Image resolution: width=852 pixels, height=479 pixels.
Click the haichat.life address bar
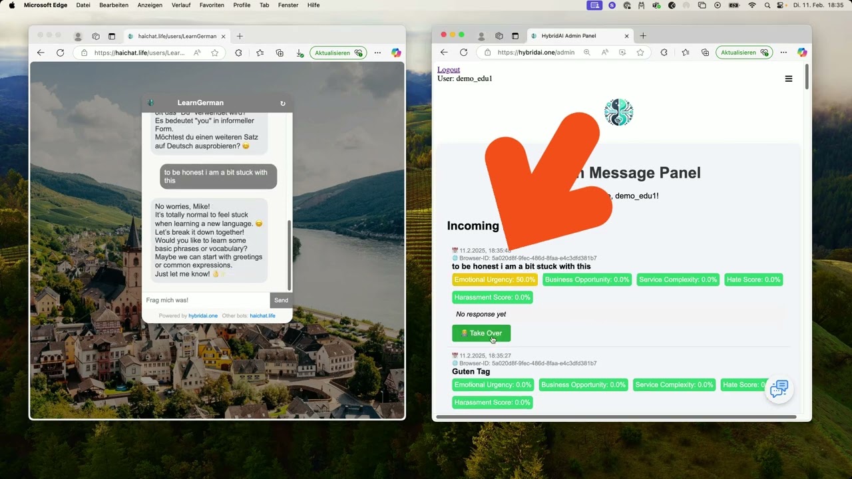[x=140, y=53]
